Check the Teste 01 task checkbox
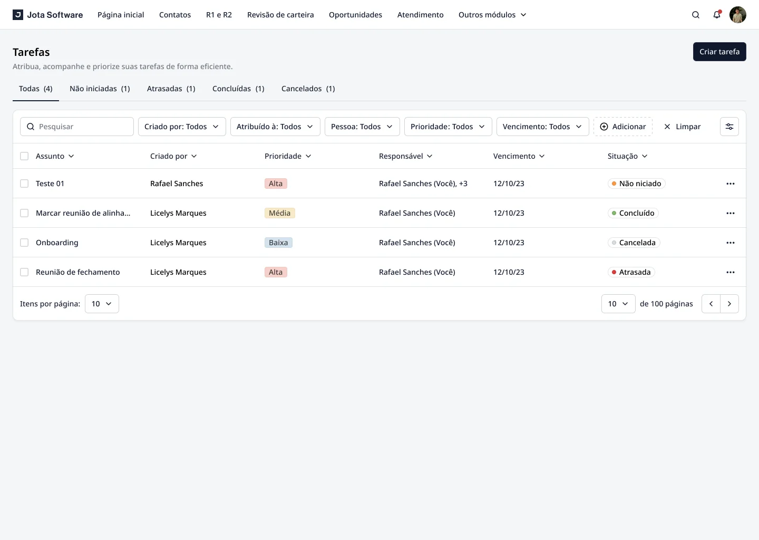759x540 pixels. coord(24,184)
